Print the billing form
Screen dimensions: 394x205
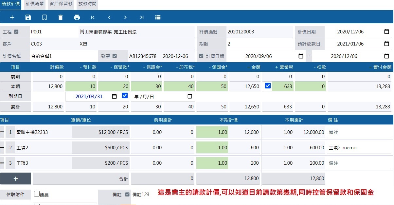(77, 17)
